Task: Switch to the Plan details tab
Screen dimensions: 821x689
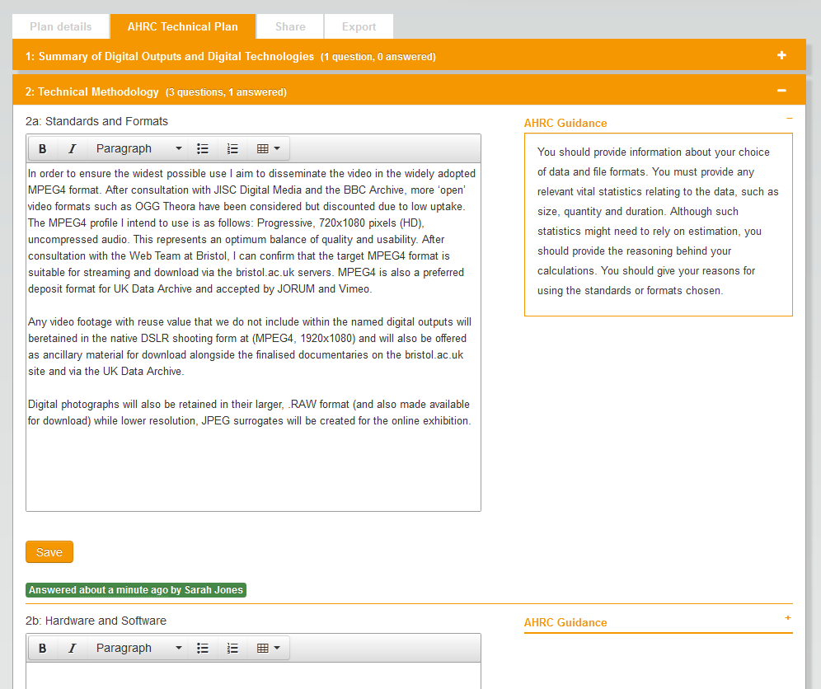Action: (x=61, y=26)
